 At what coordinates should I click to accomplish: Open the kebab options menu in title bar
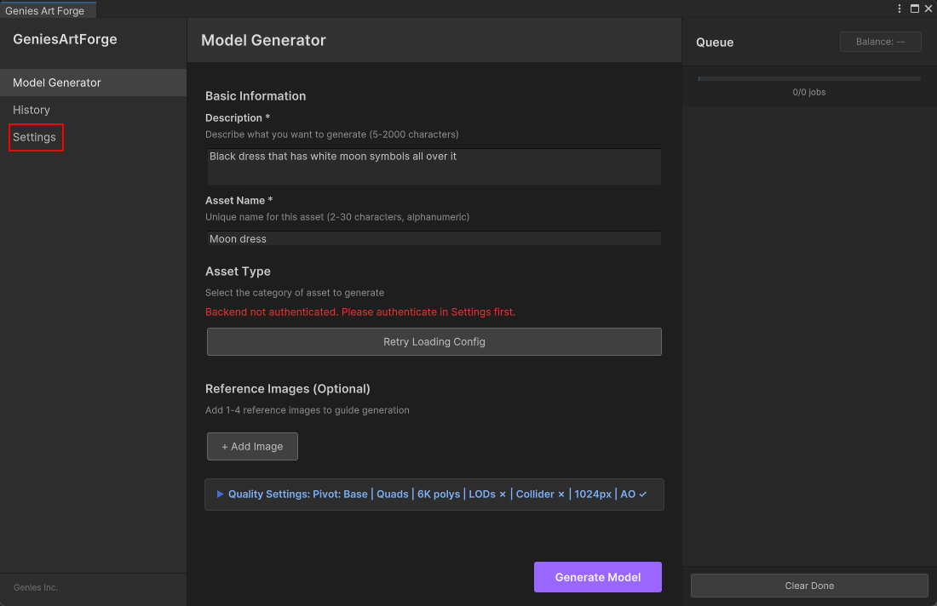coord(900,9)
